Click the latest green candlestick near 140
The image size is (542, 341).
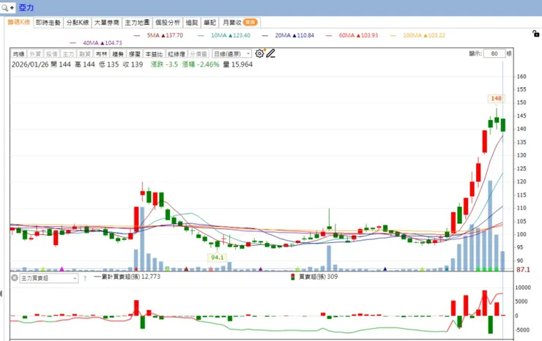[x=503, y=125]
